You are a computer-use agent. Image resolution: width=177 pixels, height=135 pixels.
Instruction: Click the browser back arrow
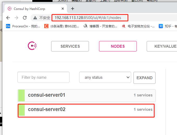click(8, 18)
